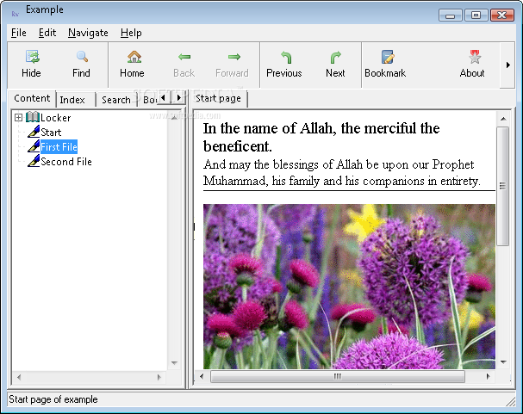Switch to the Search tab
523x414 pixels.
(x=116, y=100)
